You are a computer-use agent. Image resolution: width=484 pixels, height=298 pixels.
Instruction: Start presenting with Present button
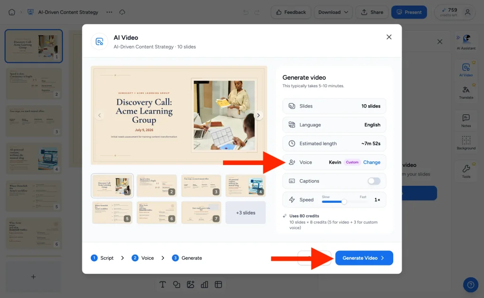click(409, 12)
